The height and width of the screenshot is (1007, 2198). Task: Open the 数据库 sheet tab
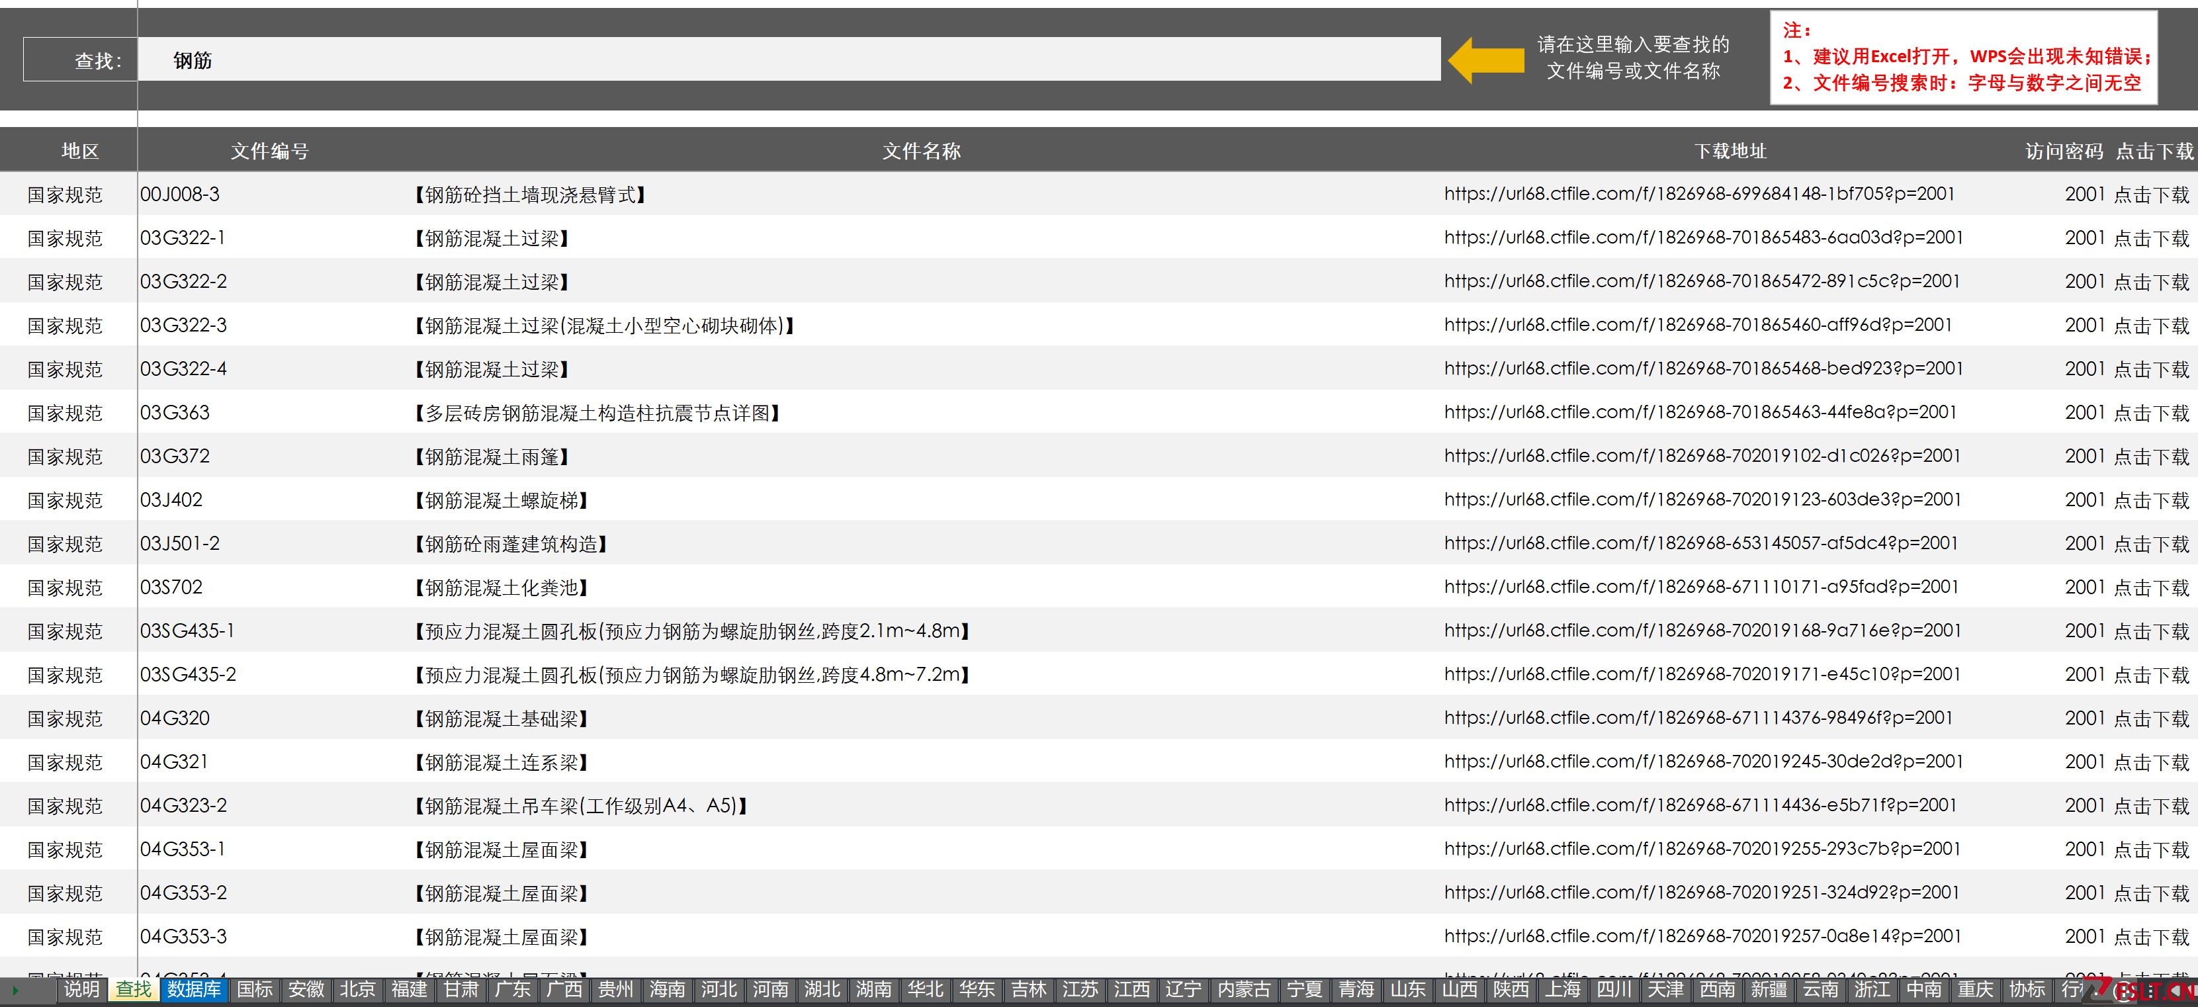pyautogui.click(x=194, y=989)
